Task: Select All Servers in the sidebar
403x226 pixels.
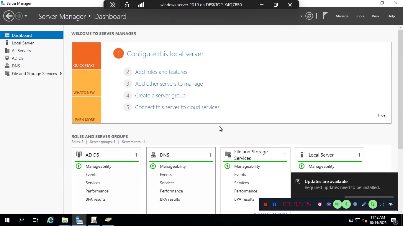Action: click(x=32, y=51)
